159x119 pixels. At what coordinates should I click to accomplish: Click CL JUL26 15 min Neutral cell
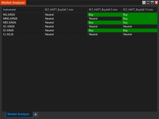140,34
